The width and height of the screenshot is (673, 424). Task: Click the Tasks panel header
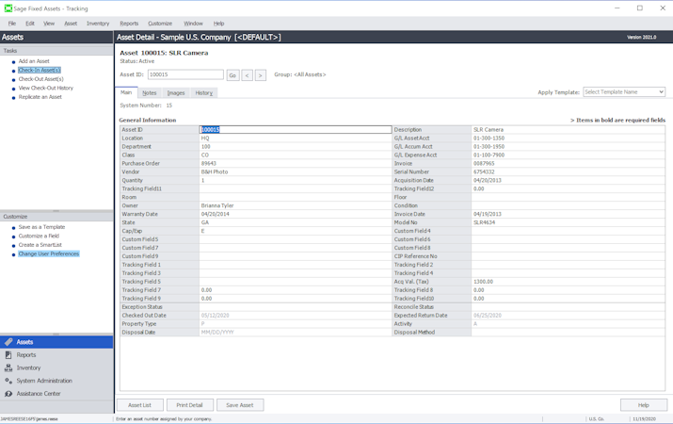pyautogui.click(x=56, y=51)
